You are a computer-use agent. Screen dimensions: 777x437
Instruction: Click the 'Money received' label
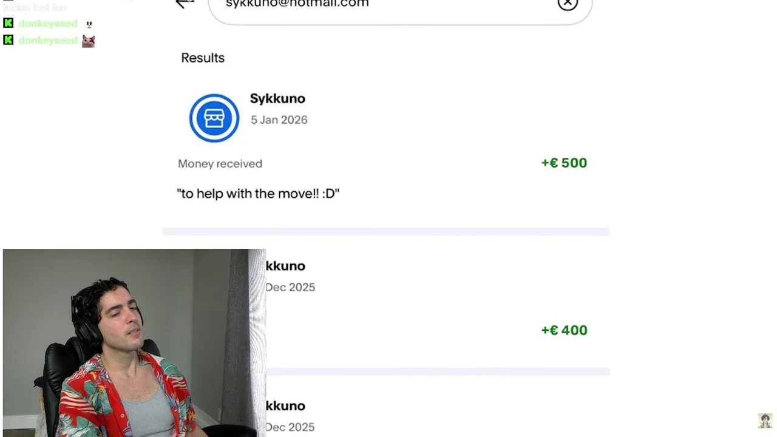pyautogui.click(x=220, y=164)
